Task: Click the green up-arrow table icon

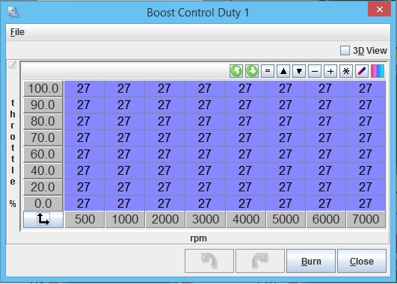Action: click(236, 71)
